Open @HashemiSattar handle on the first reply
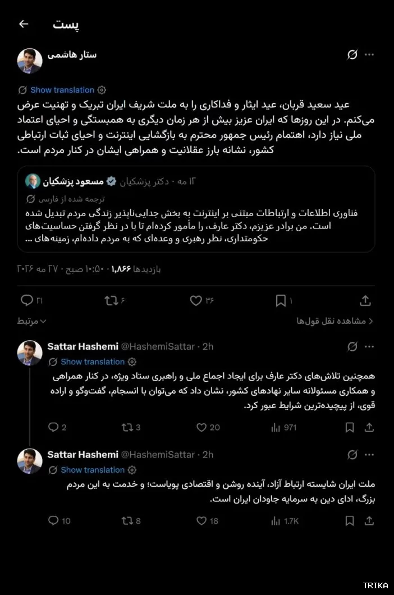 [158, 346]
